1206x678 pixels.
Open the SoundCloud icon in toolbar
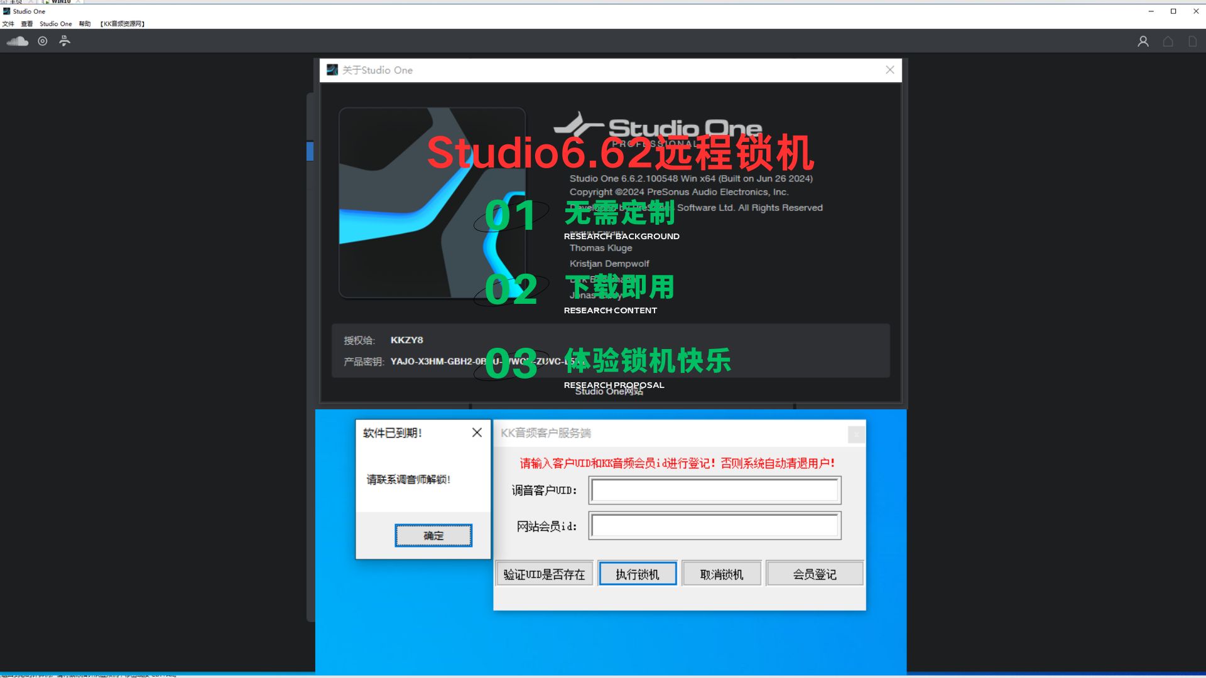pos(18,41)
